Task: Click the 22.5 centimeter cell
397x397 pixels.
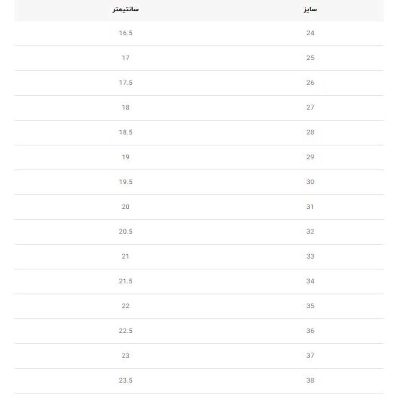Action: point(126,331)
